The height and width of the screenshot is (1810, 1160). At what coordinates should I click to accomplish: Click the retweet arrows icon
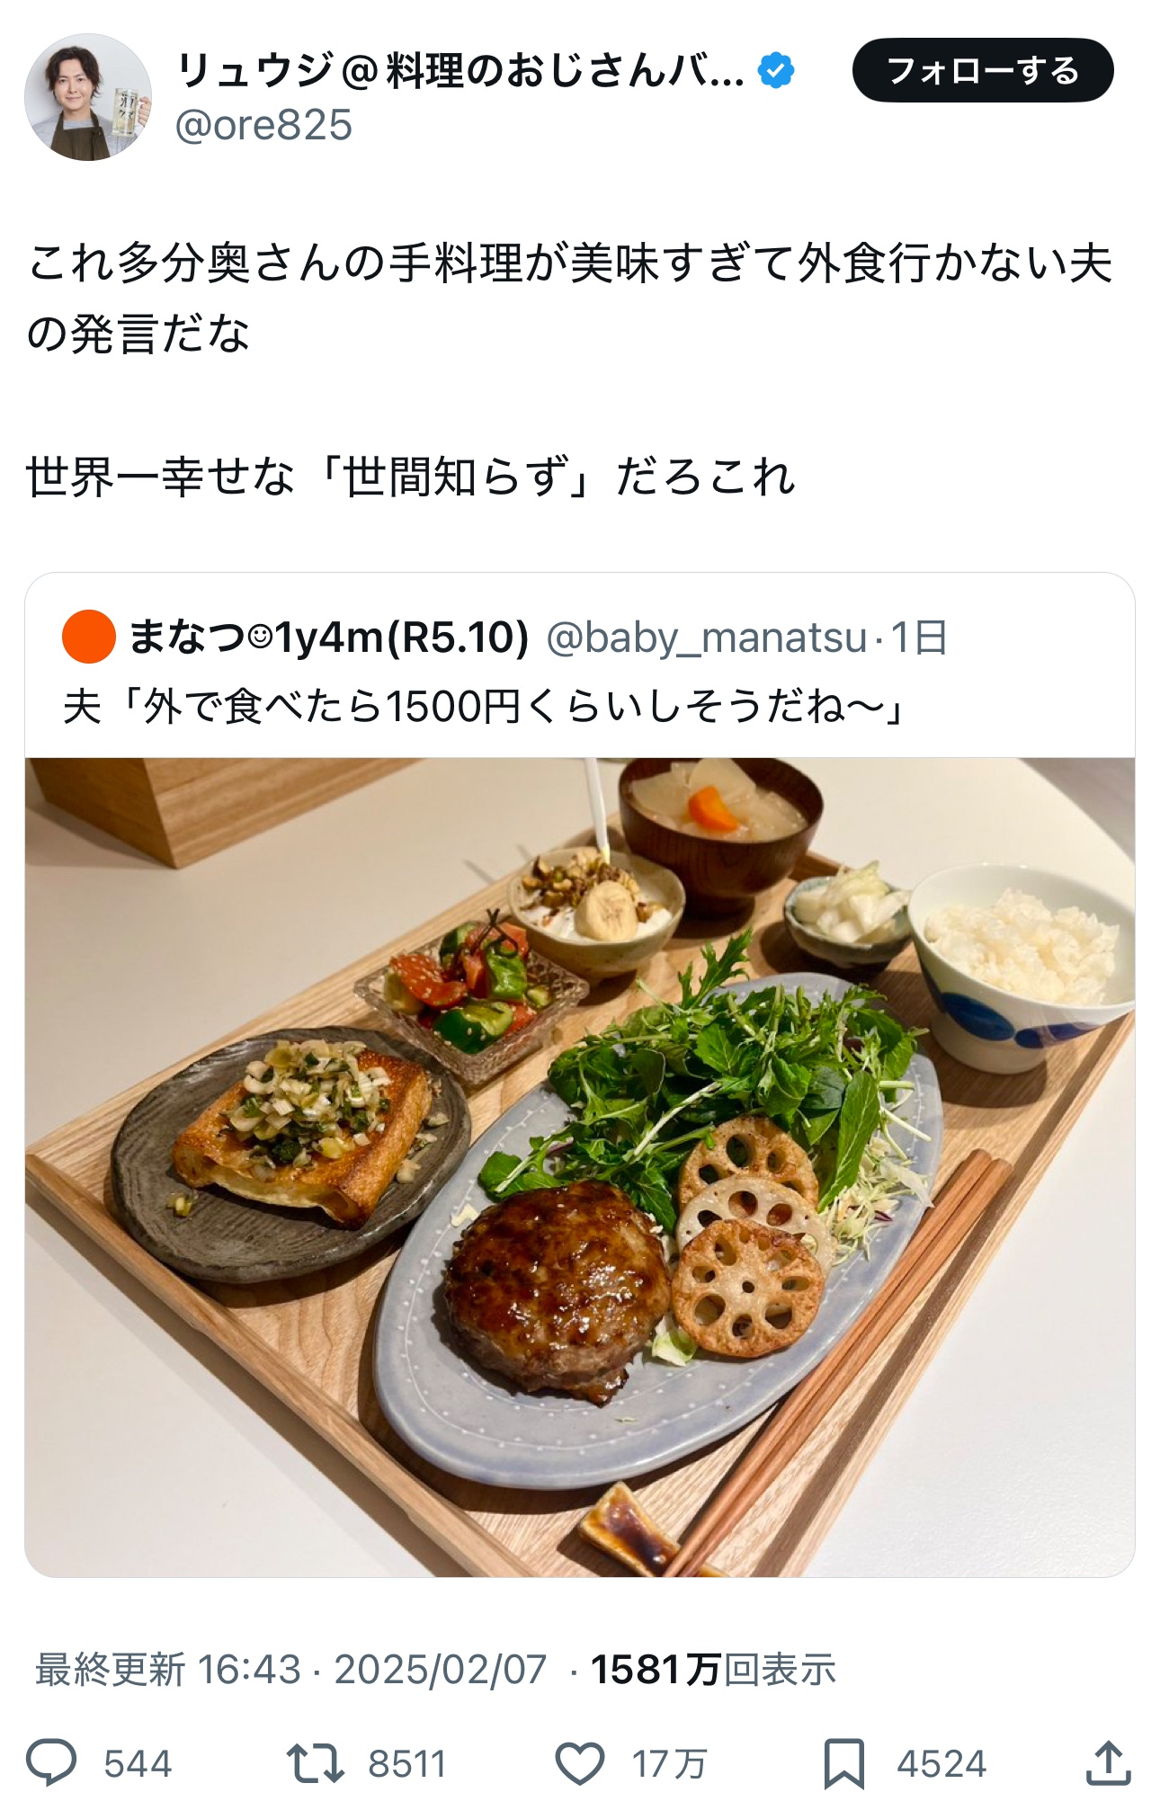point(315,1763)
